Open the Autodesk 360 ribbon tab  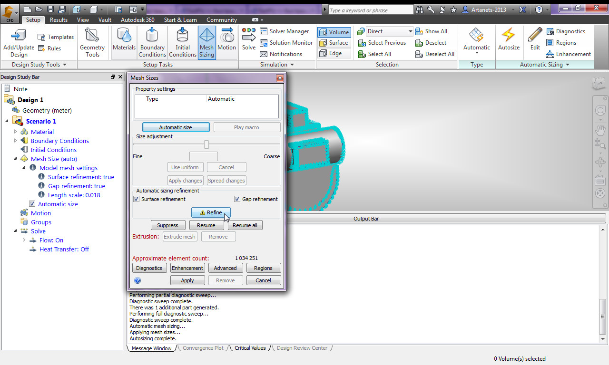click(x=138, y=20)
